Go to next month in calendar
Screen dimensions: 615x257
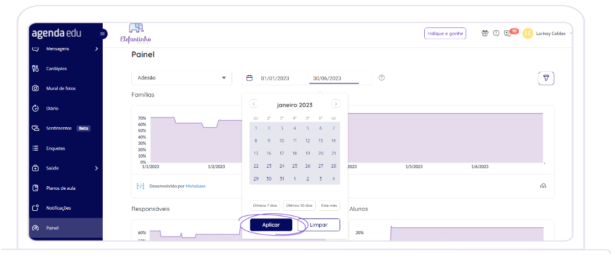tap(336, 104)
